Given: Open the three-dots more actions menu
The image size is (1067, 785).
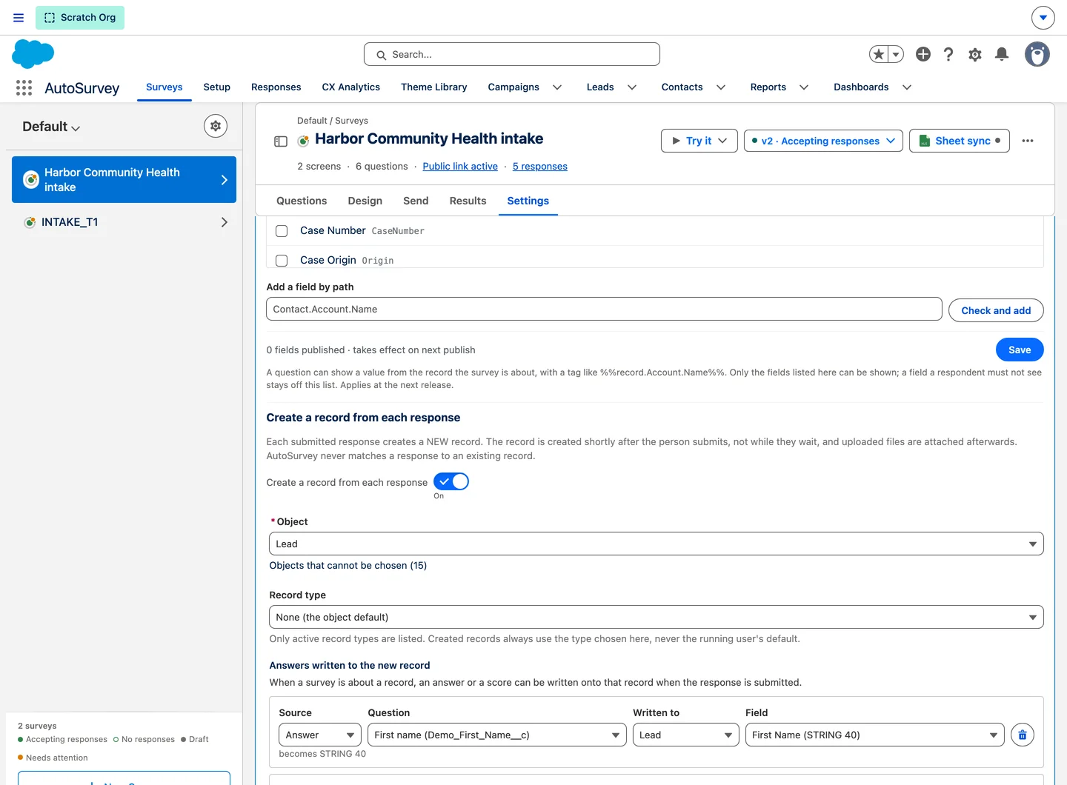Looking at the screenshot, I should (1028, 141).
